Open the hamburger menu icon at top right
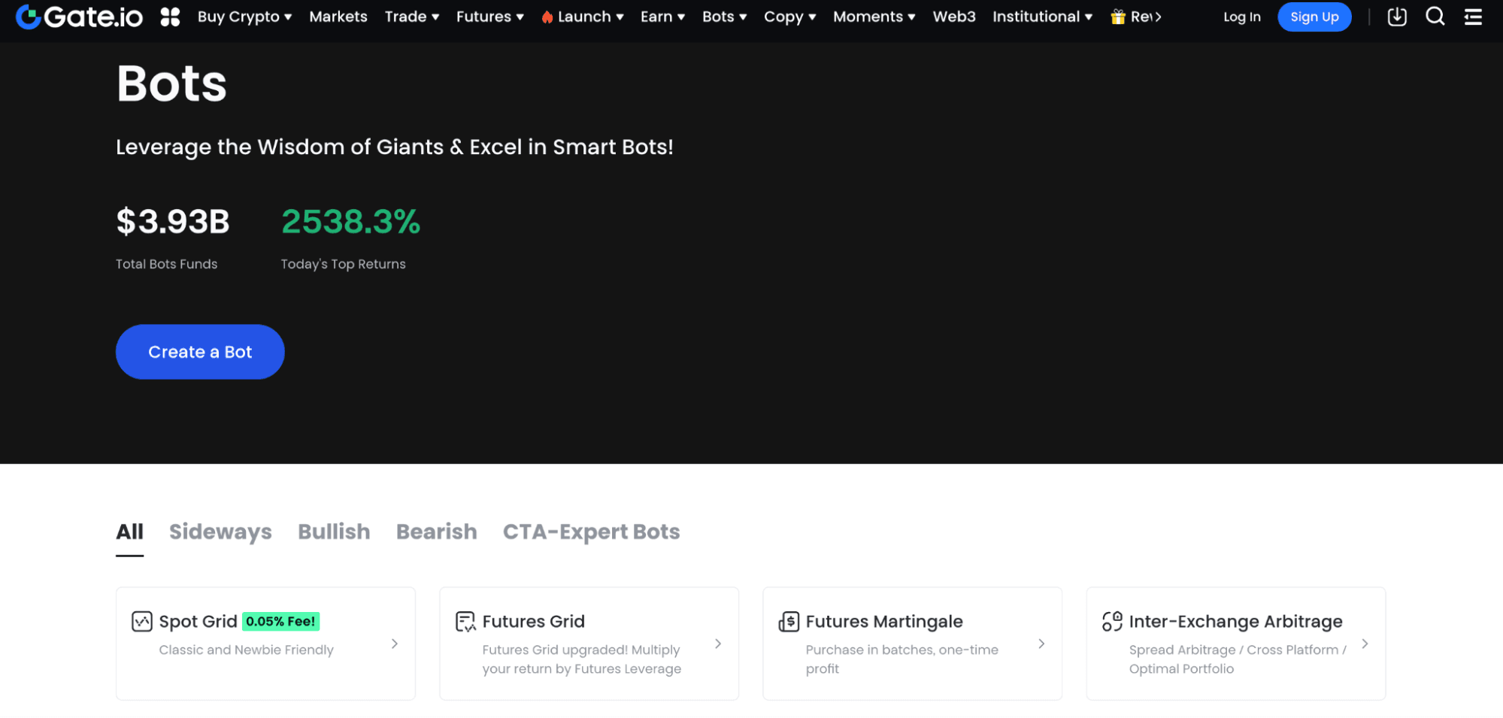The image size is (1503, 718). click(x=1472, y=17)
